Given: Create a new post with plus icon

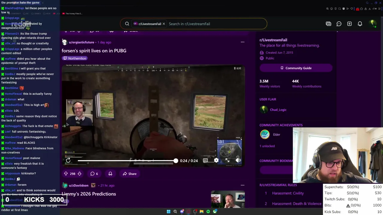Looking at the screenshot, I should [x=349, y=24].
